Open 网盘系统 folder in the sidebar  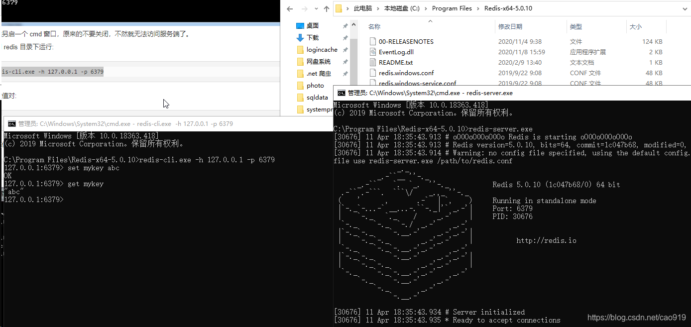tap(319, 62)
